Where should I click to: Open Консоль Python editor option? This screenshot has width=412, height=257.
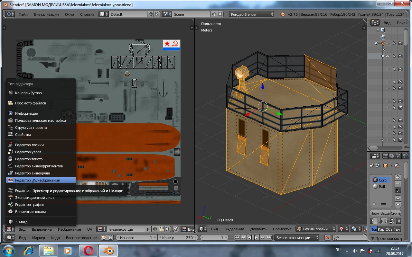[28, 93]
